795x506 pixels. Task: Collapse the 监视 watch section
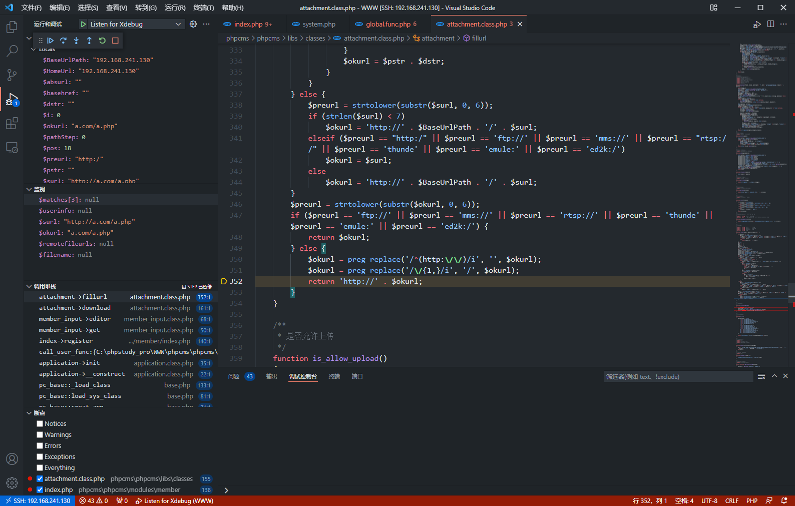point(29,189)
